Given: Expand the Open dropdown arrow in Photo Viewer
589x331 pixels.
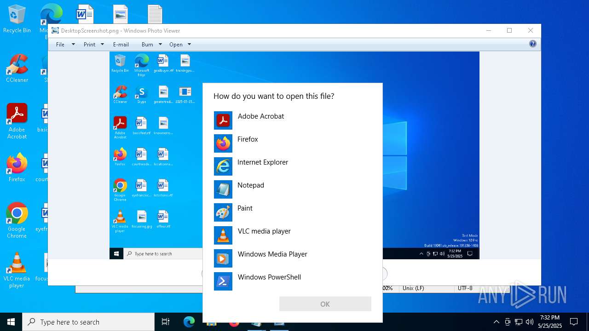Looking at the screenshot, I should [189, 45].
